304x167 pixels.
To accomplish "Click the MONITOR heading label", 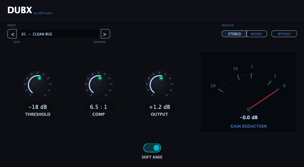I will coord(228,26).
